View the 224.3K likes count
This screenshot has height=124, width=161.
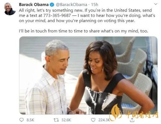tap(104, 120)
